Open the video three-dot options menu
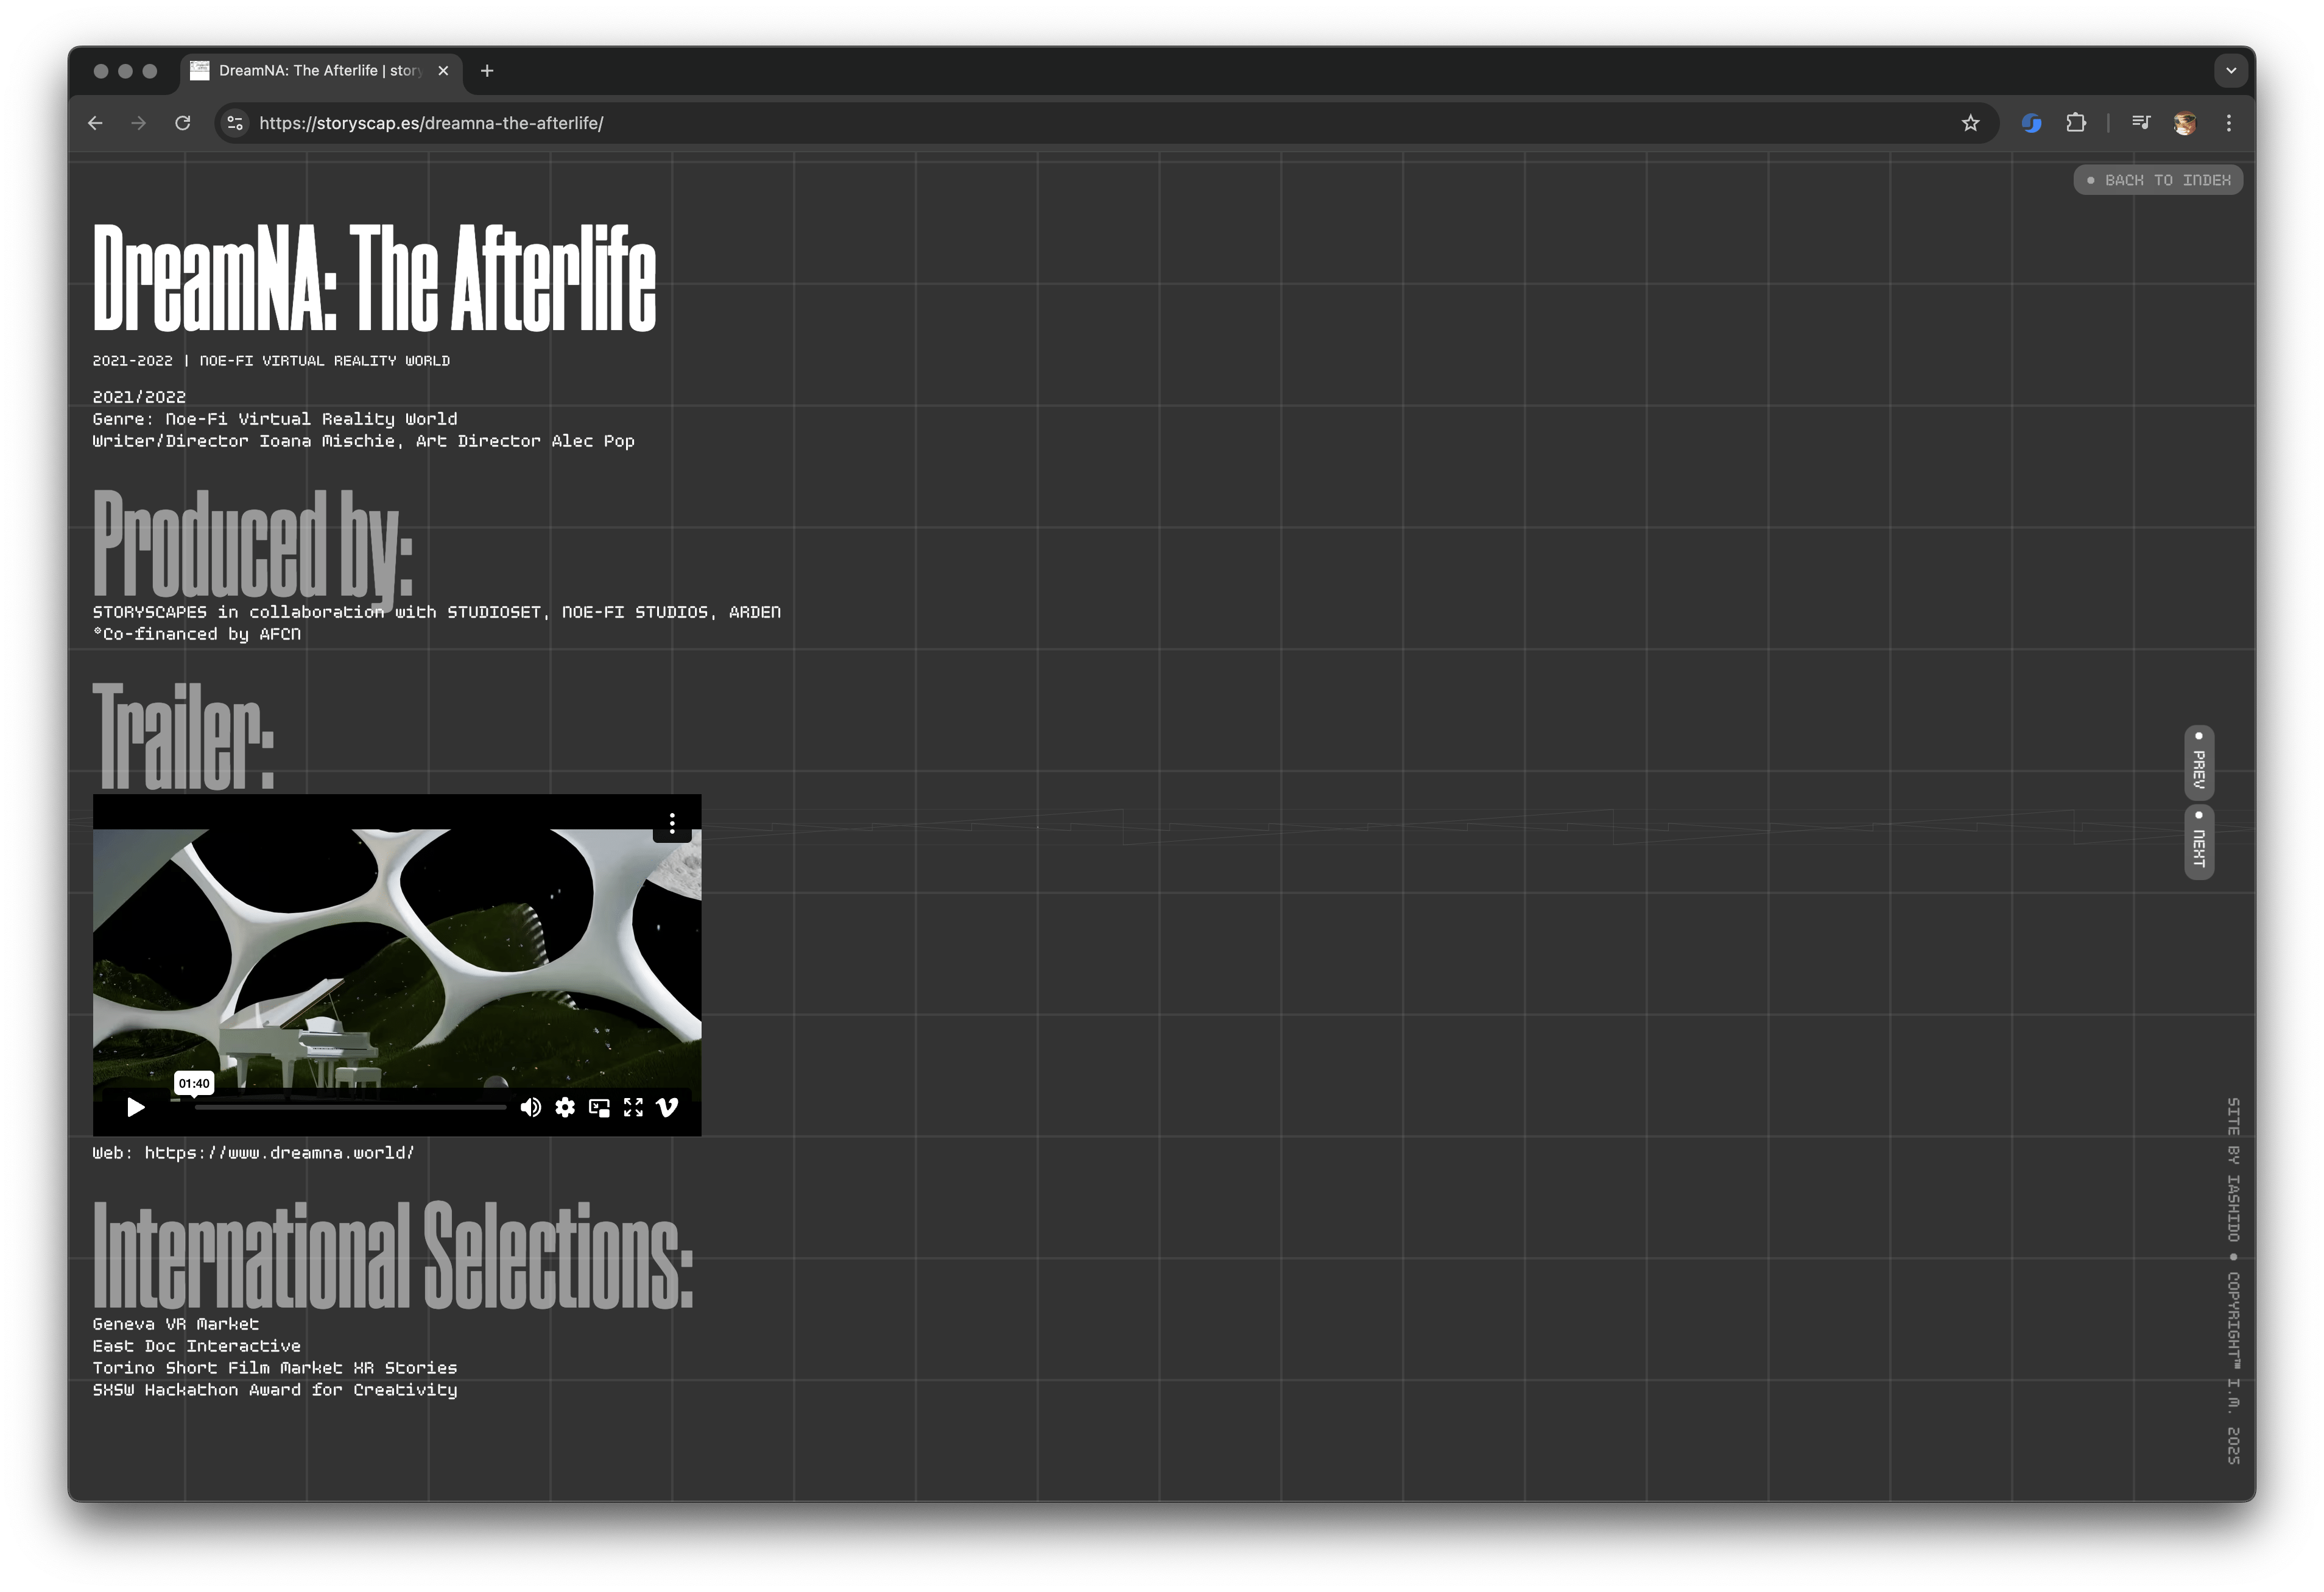 coord(672,823)
